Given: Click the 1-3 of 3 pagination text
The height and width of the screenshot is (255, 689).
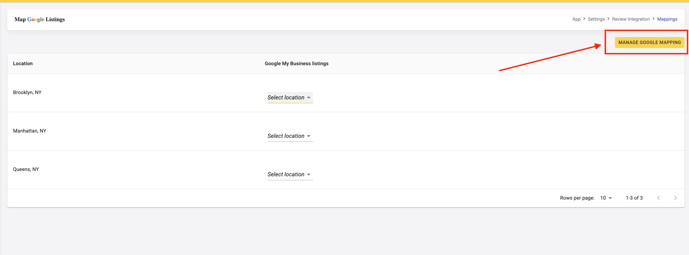Looking at the screenshot, I should 634,198.
